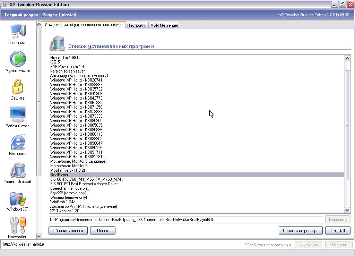Select WinGrab 1.34a entry

pyautogui.click(x=197, y=202)
